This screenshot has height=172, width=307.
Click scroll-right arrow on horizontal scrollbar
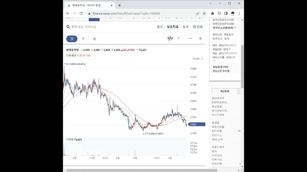239,170
